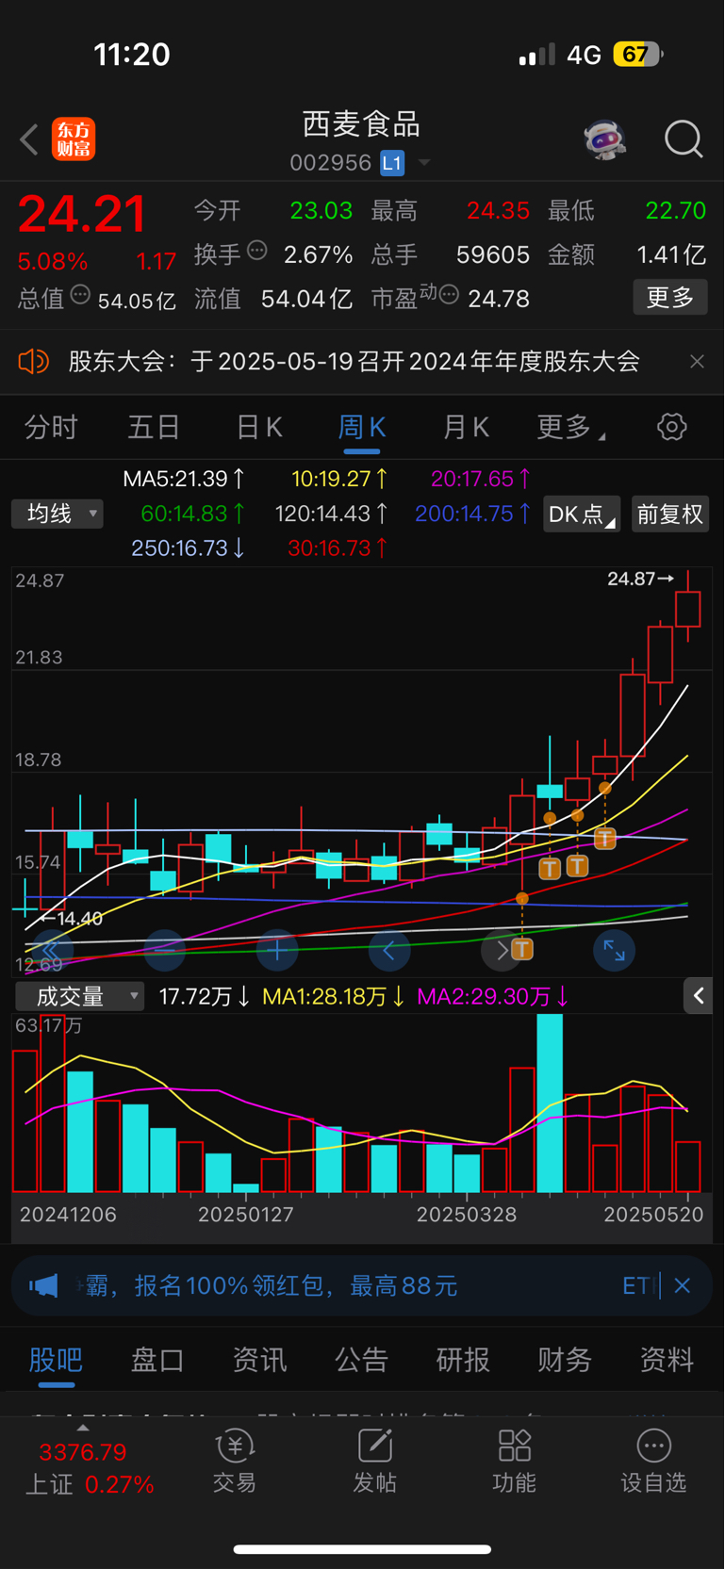Tap the tallest cyan volume bar
Image resolution: width=725 pixels, height=1569 pixels.
[549, 1103]
